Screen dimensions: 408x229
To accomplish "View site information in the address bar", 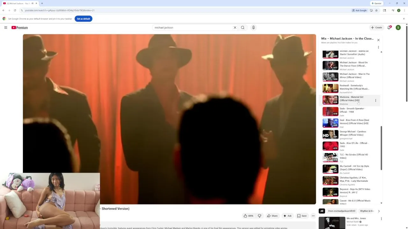I will pos(22,10).
